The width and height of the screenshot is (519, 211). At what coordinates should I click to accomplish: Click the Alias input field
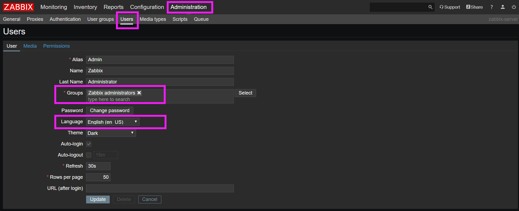pyautogui.click(x=160, y=60)
